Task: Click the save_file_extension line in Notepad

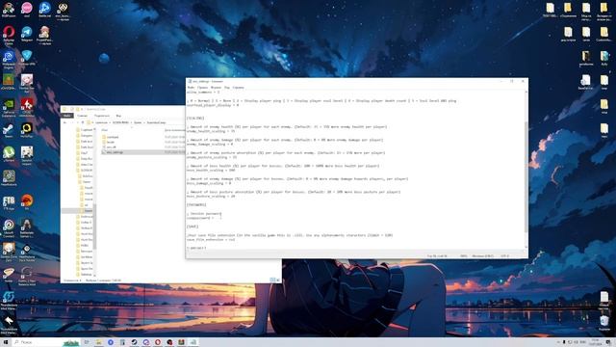Action: 211,239
